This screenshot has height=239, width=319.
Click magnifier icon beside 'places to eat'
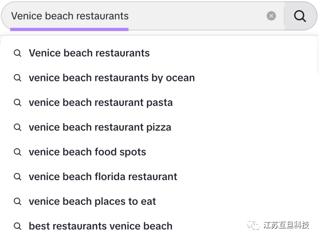[17, 201]
